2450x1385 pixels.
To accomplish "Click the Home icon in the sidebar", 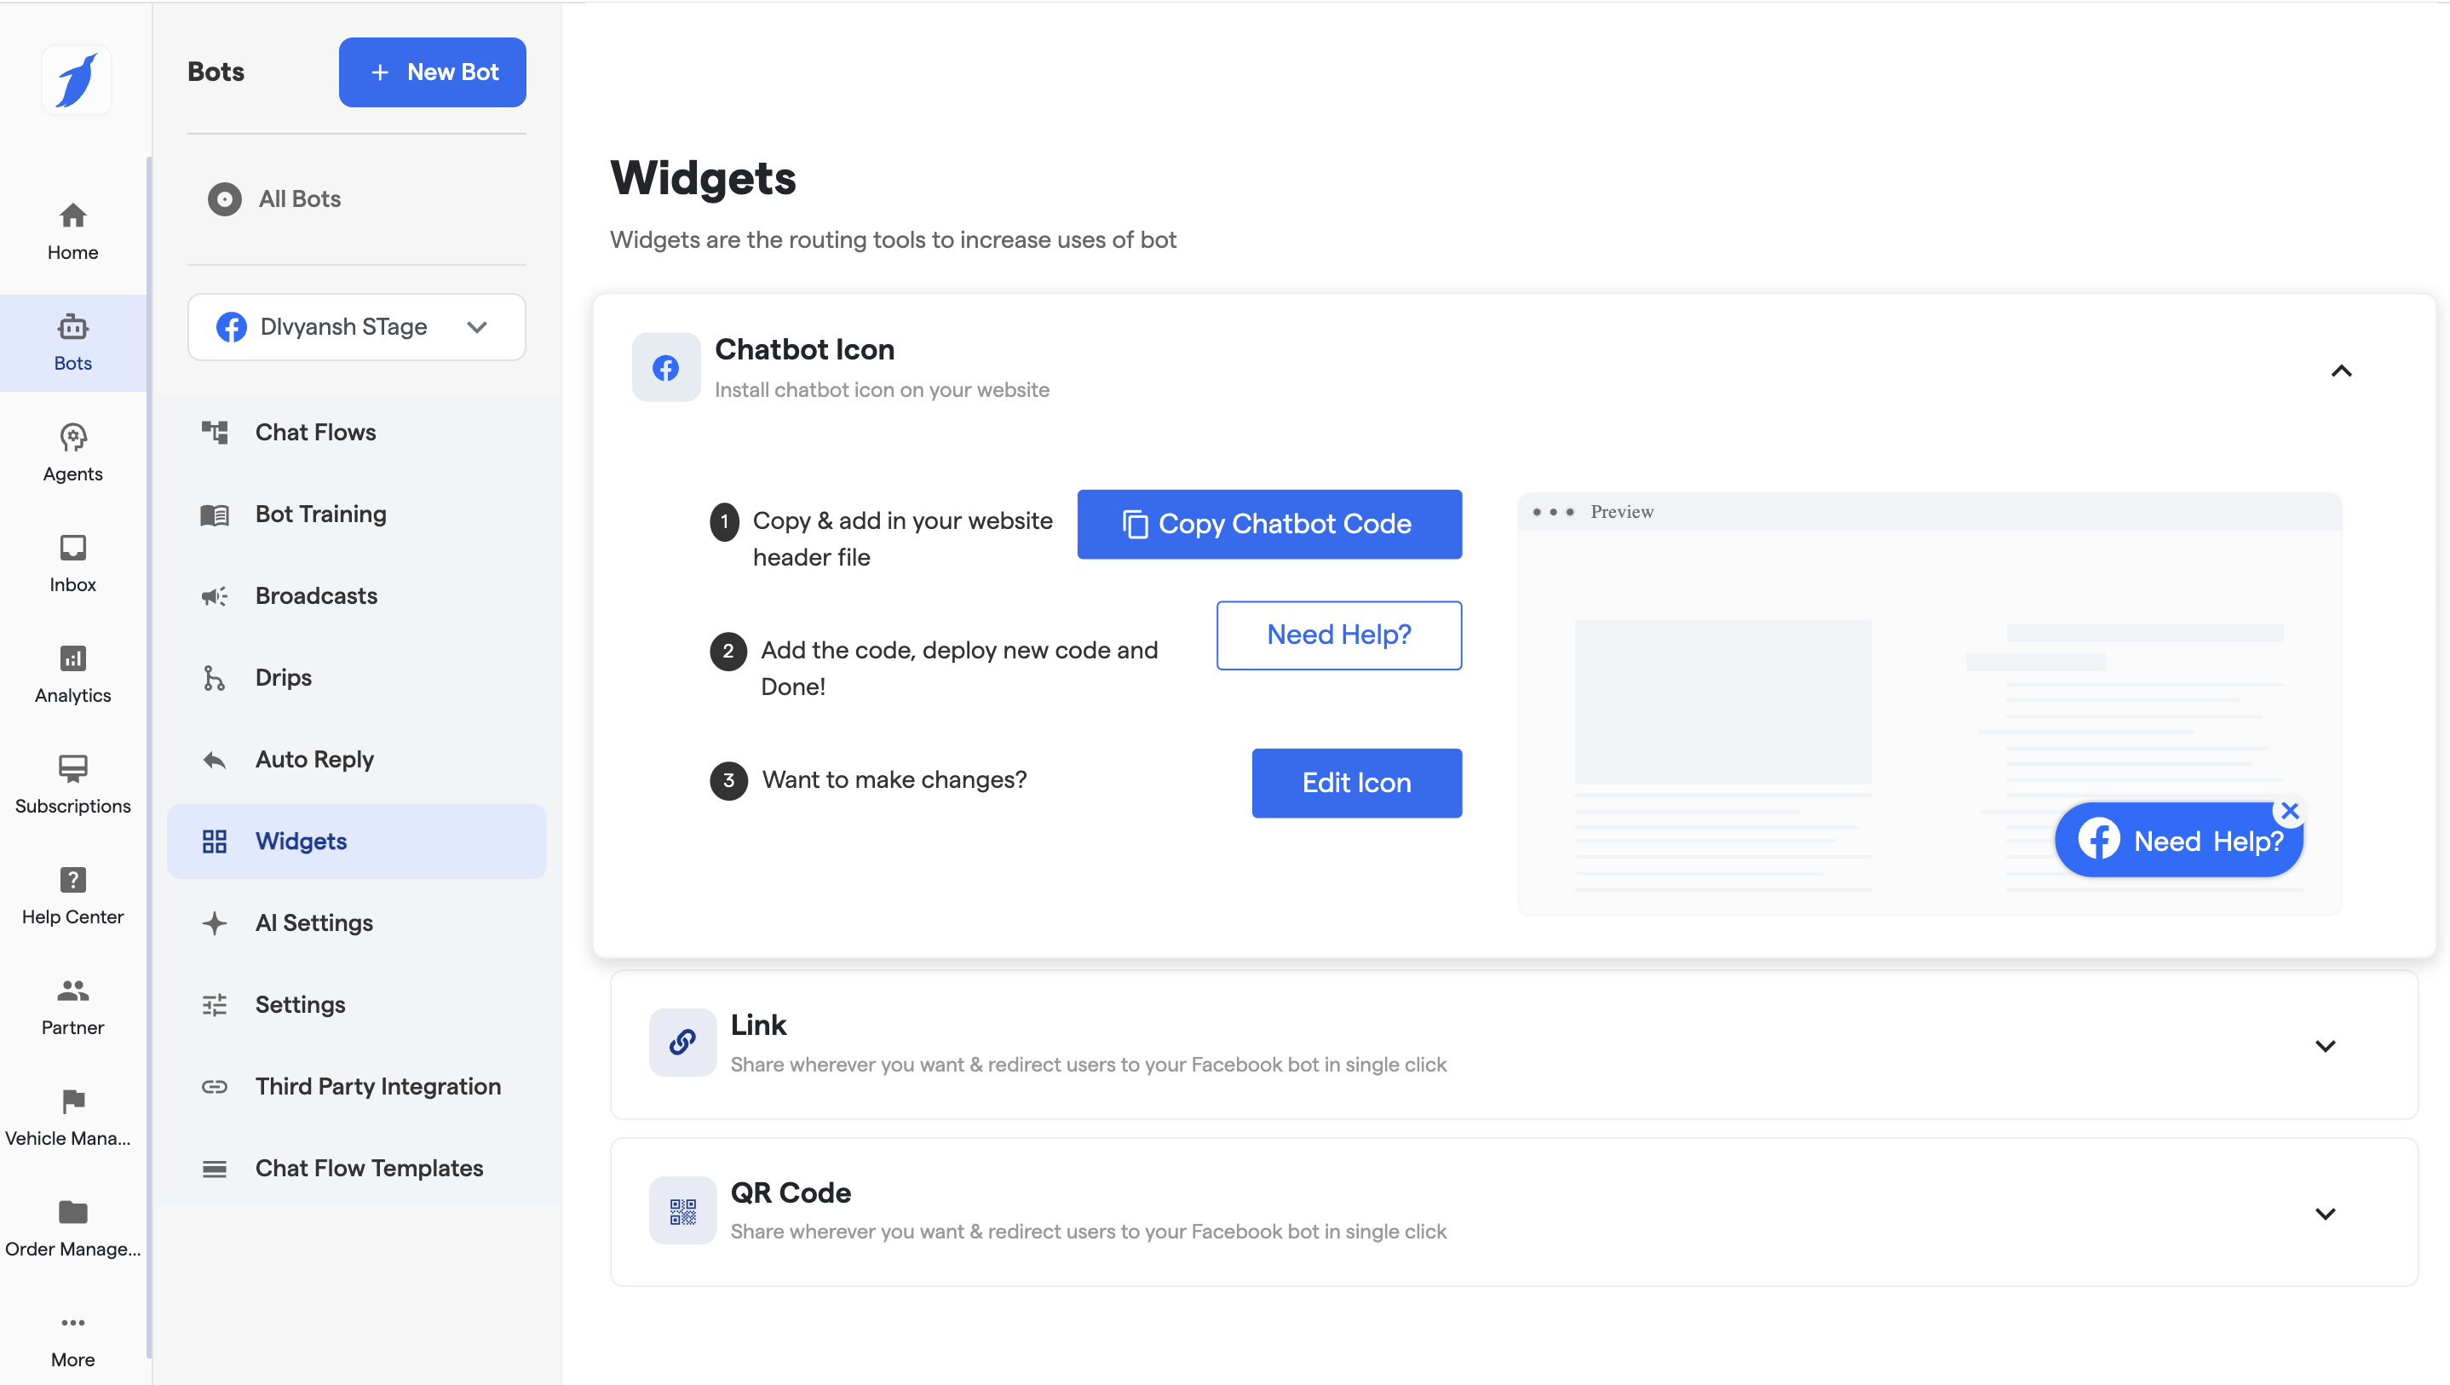I will coord(73,217).
